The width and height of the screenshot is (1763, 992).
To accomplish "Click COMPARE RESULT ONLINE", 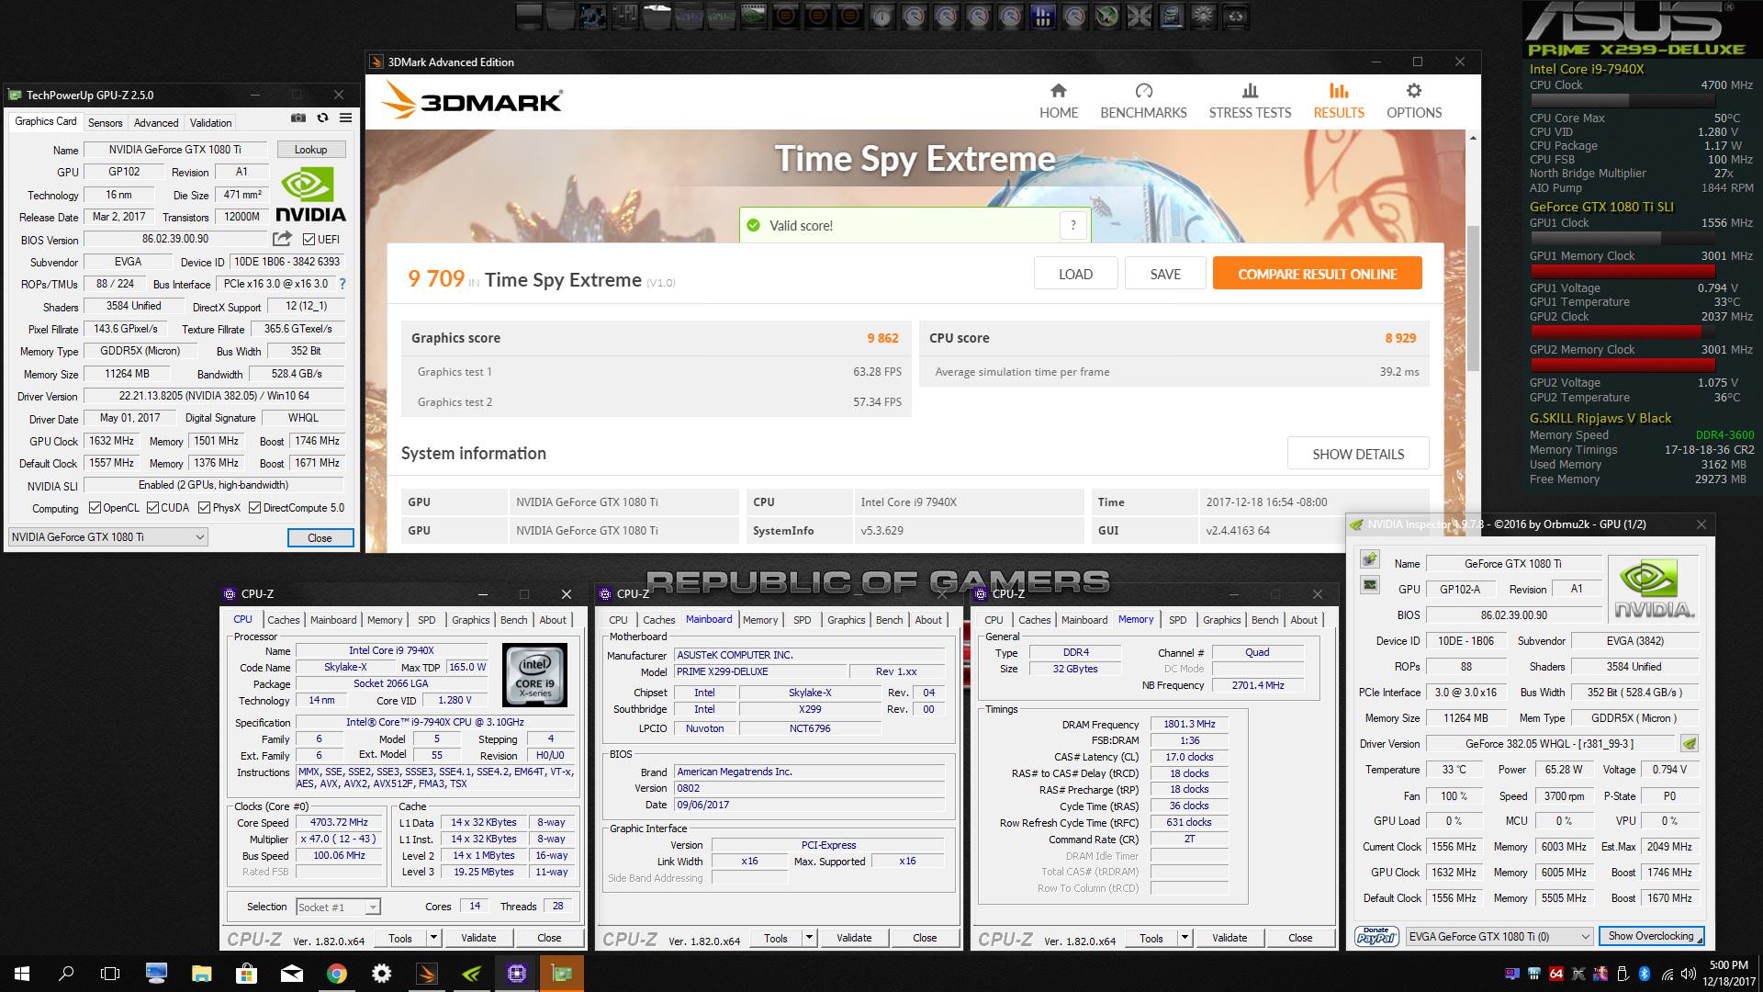I will 1317,274.
